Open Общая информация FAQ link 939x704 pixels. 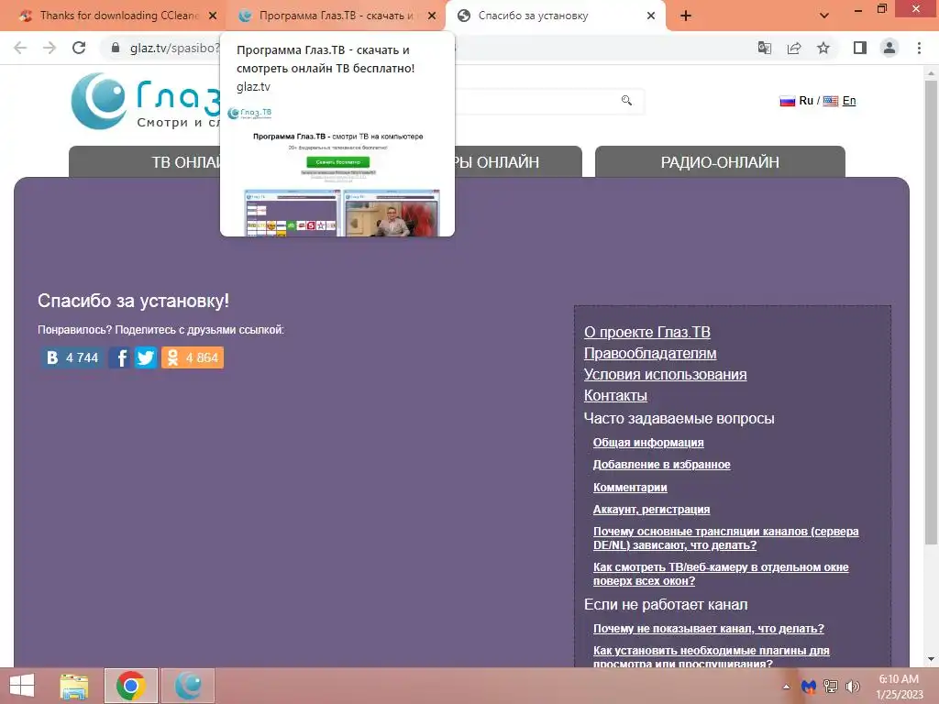tap(648, 443)
